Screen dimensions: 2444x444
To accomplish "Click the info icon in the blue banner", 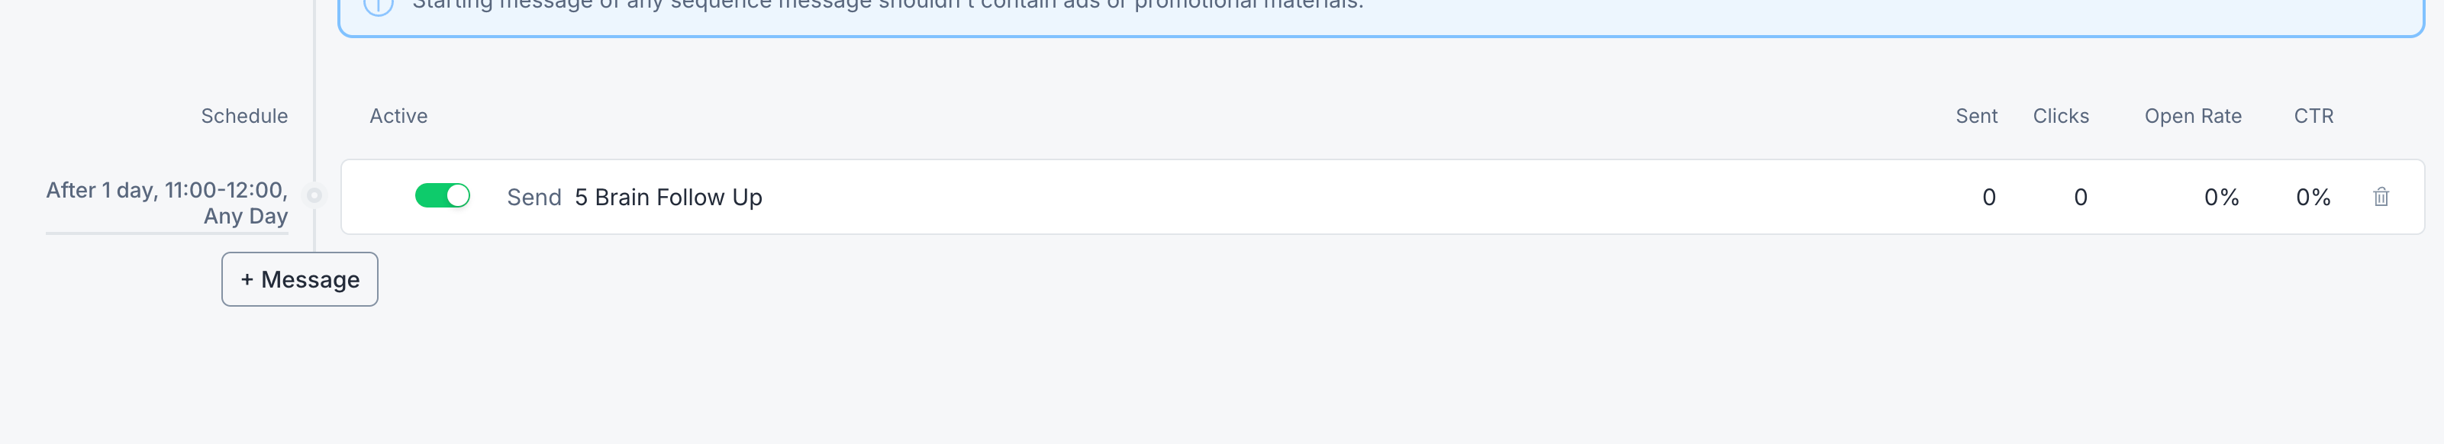I will click(x=379, y=5).
